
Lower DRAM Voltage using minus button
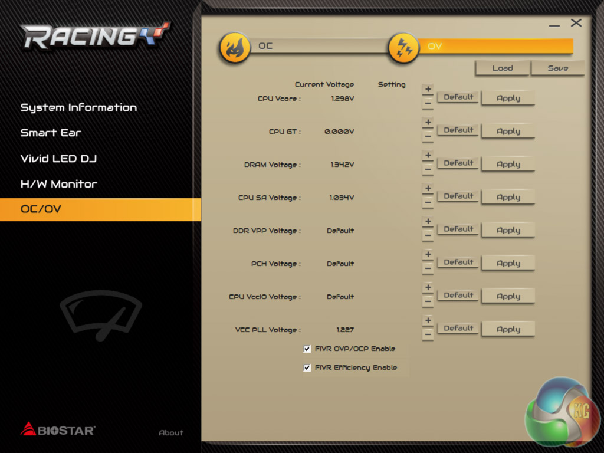[428, 169]
